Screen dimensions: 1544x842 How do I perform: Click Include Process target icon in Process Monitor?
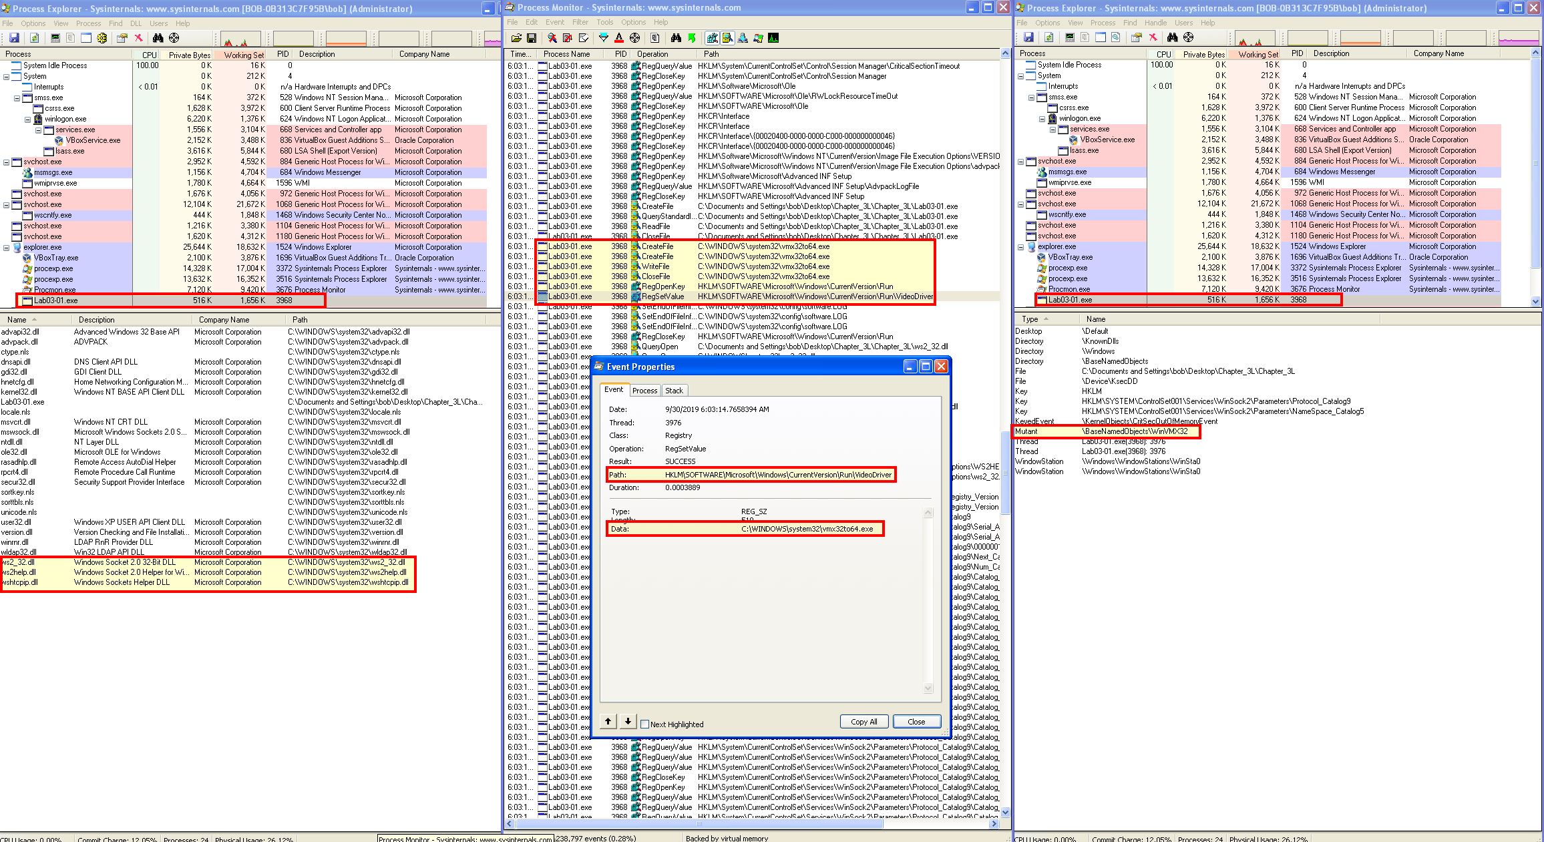(x=634, y=38)
